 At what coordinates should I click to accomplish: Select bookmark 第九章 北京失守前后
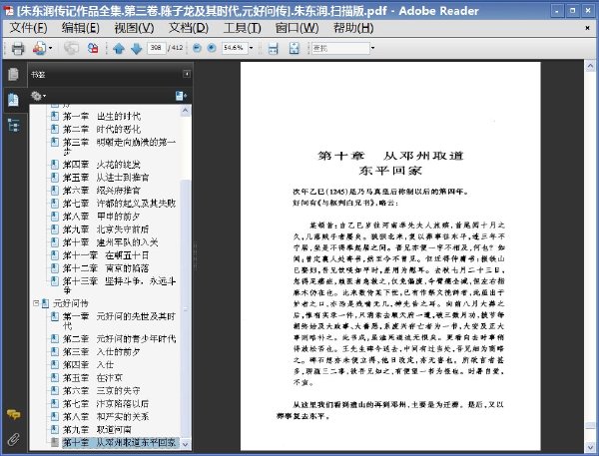(x=106, y=229)
